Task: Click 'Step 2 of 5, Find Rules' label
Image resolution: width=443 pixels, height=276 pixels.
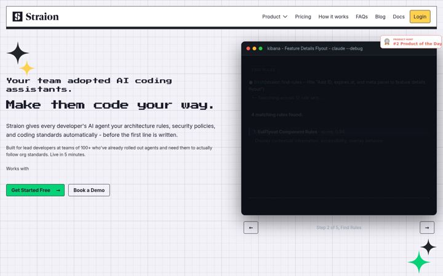Action: click(339, 228)
